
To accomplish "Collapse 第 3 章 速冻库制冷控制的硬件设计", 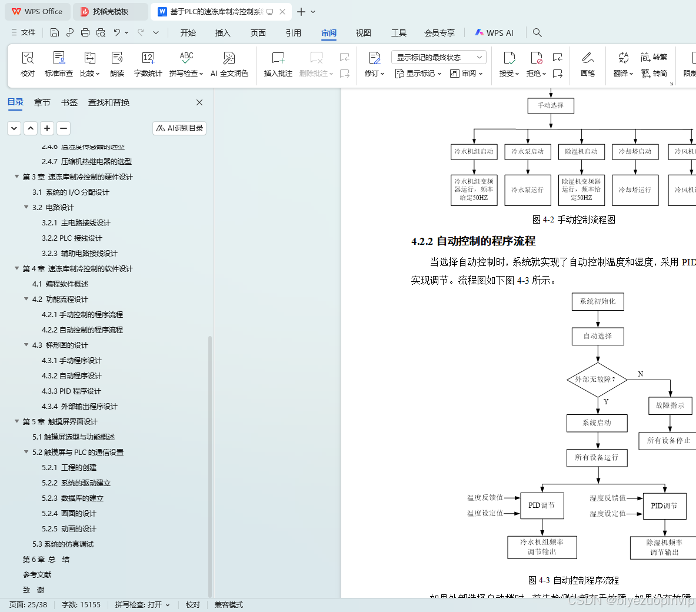I will click(x=16, y=177).
